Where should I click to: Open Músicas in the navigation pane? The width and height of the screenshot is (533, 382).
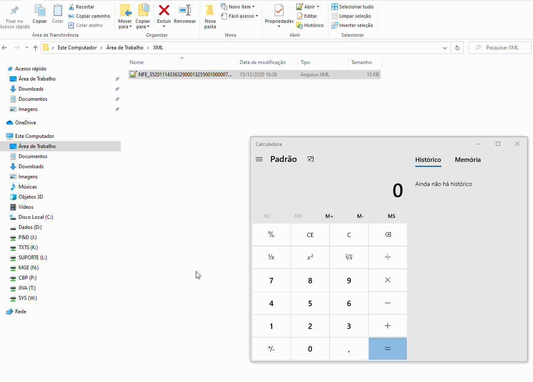click(27, 187)
